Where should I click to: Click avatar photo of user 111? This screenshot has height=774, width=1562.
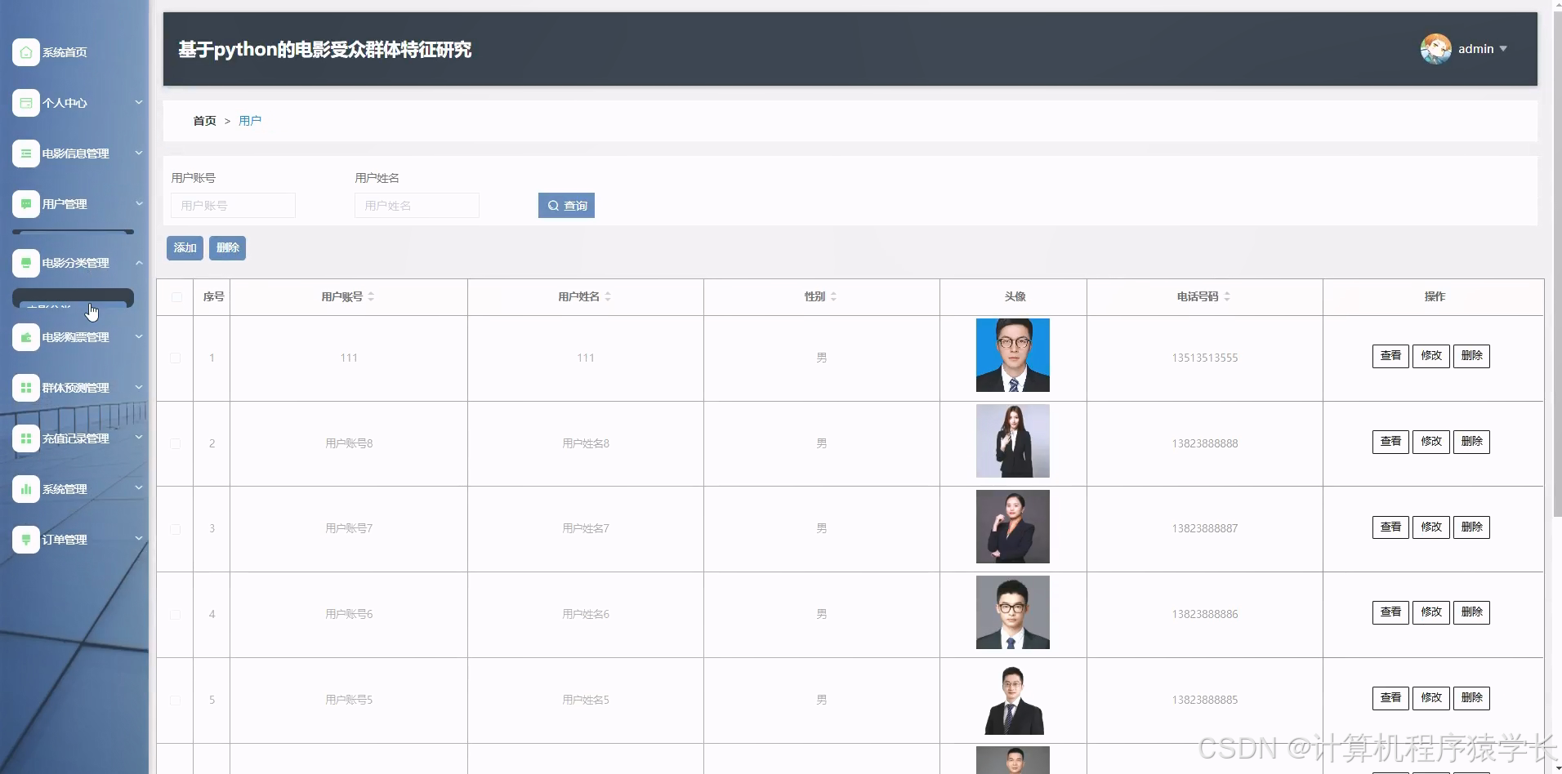click(x=1013, y=355)
